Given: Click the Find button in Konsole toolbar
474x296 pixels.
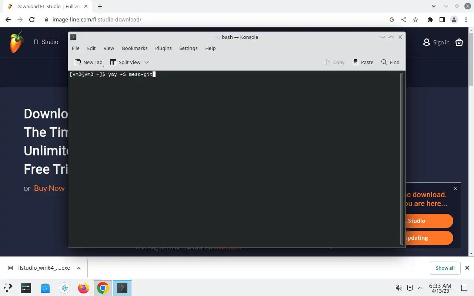Looking at the screenshot, I should [390, 62].
